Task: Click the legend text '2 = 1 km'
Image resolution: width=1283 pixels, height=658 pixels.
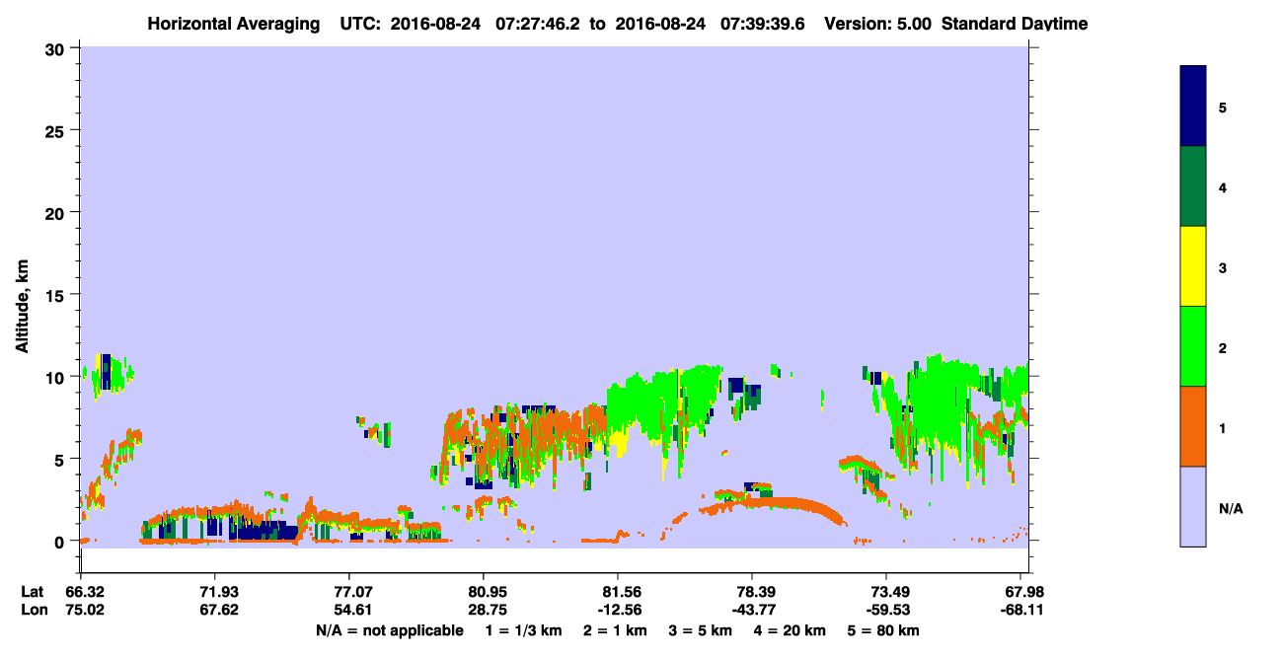Action: [x=614, y=630]
